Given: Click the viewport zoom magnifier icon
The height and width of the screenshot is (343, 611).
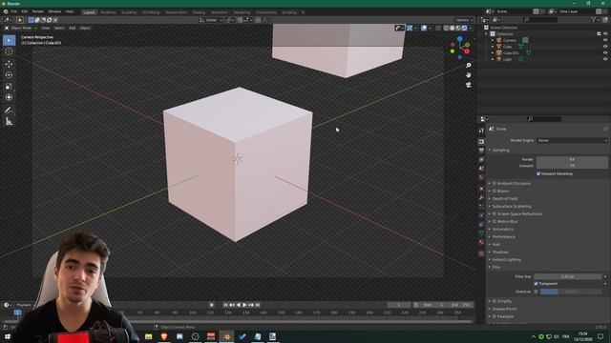Looking at the screenshot, I should click(469, 65).
